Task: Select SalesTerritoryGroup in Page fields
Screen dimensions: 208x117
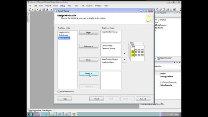Action: coord(110,32)
